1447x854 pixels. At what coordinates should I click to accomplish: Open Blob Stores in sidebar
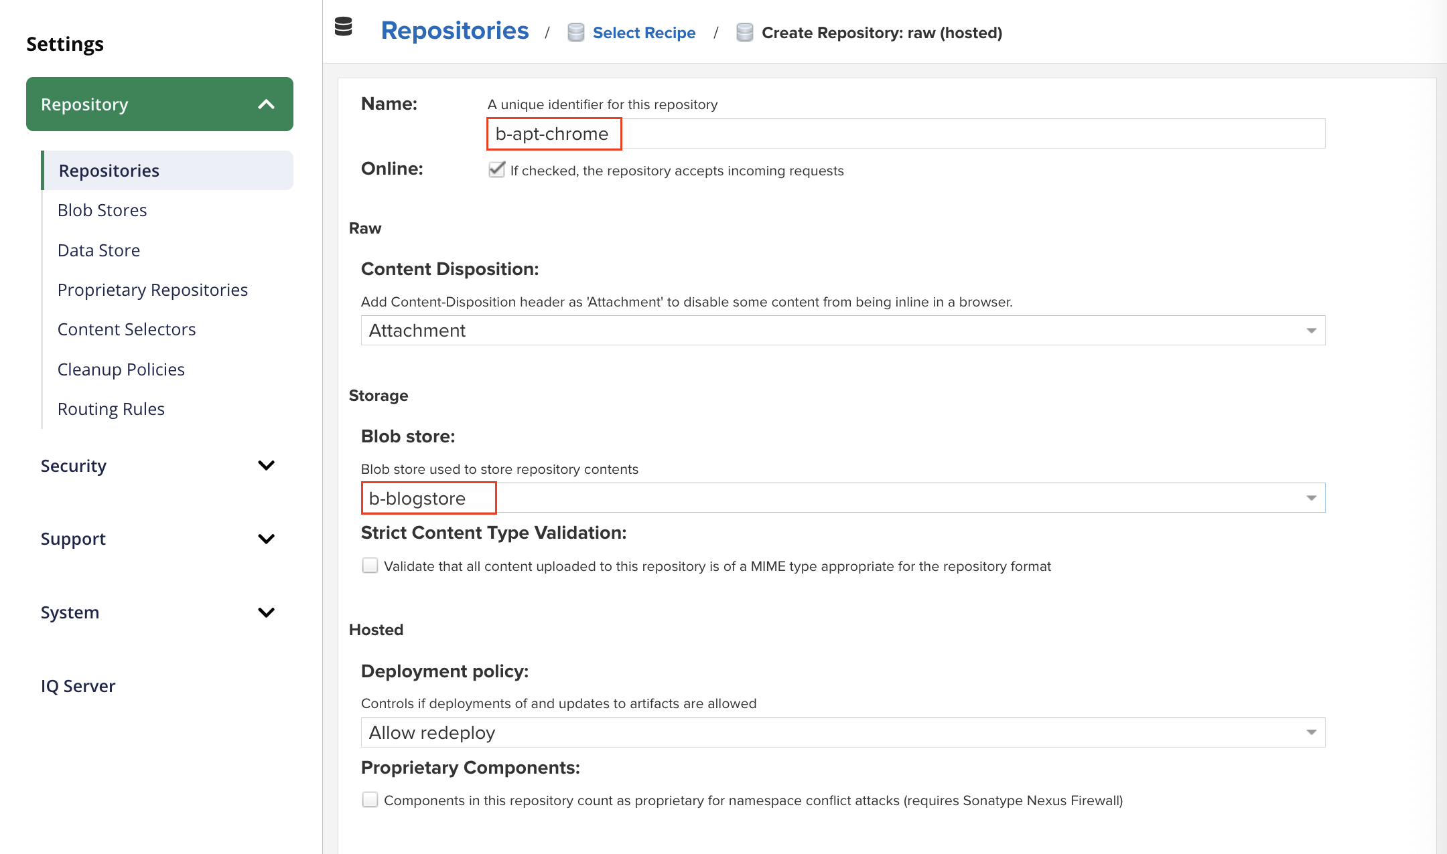tap(102, 210)
